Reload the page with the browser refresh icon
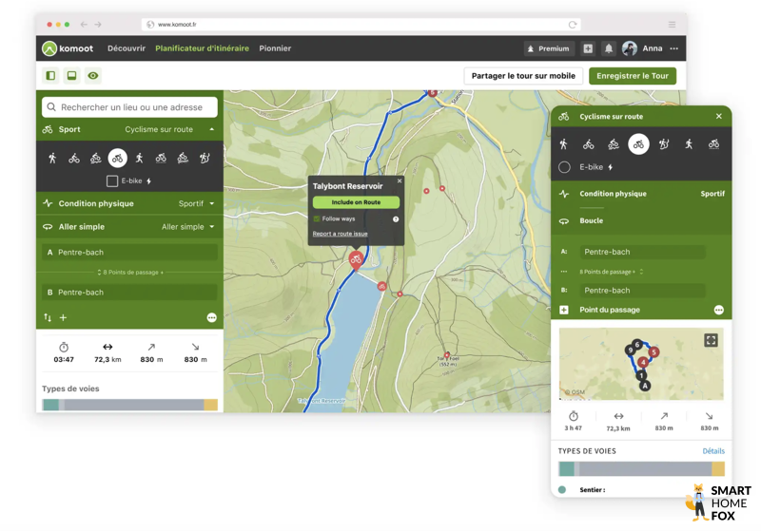The image size is (761, 531). 573,25
